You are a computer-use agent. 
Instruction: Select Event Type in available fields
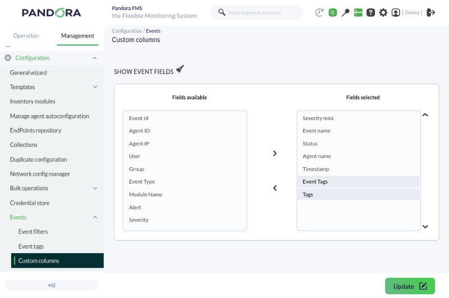pyautogui.click(x=185, y=181)
